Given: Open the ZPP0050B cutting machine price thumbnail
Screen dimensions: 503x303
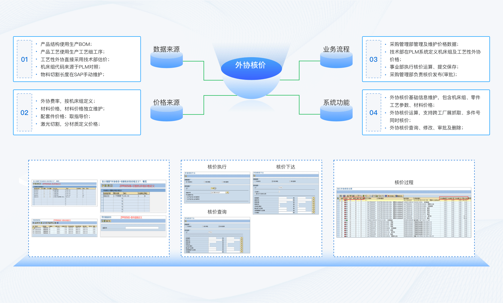Looking at the screenshot, I should pos(133,196).
